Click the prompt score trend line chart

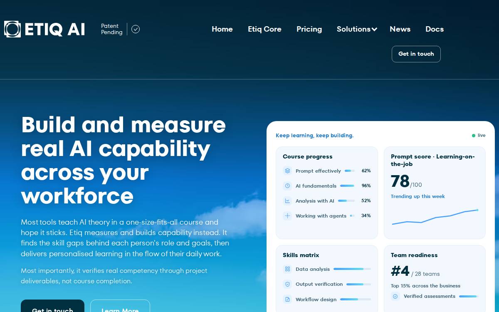pyautogui.click(x=435, y=217)
